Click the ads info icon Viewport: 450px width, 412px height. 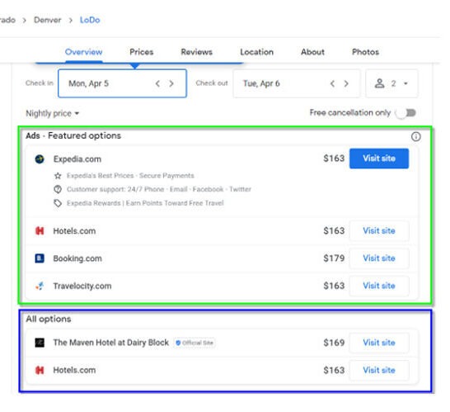click(416, 136)
